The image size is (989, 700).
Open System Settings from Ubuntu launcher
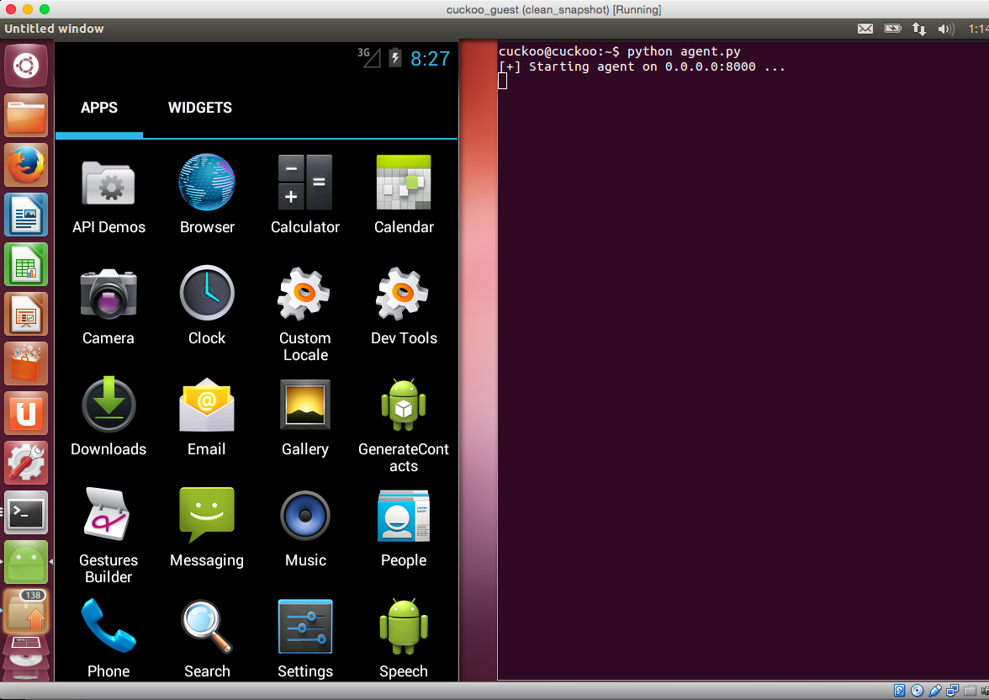point(26,463)
